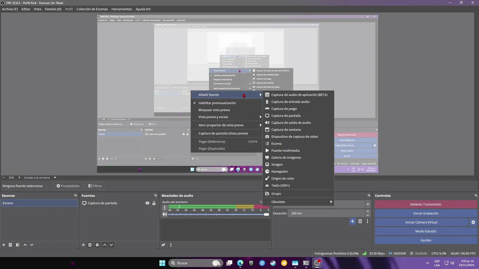Open the Ajustar a la ventana zoom dropdown
This screenshot has height=269, width=479.
(x=55, y=177)
